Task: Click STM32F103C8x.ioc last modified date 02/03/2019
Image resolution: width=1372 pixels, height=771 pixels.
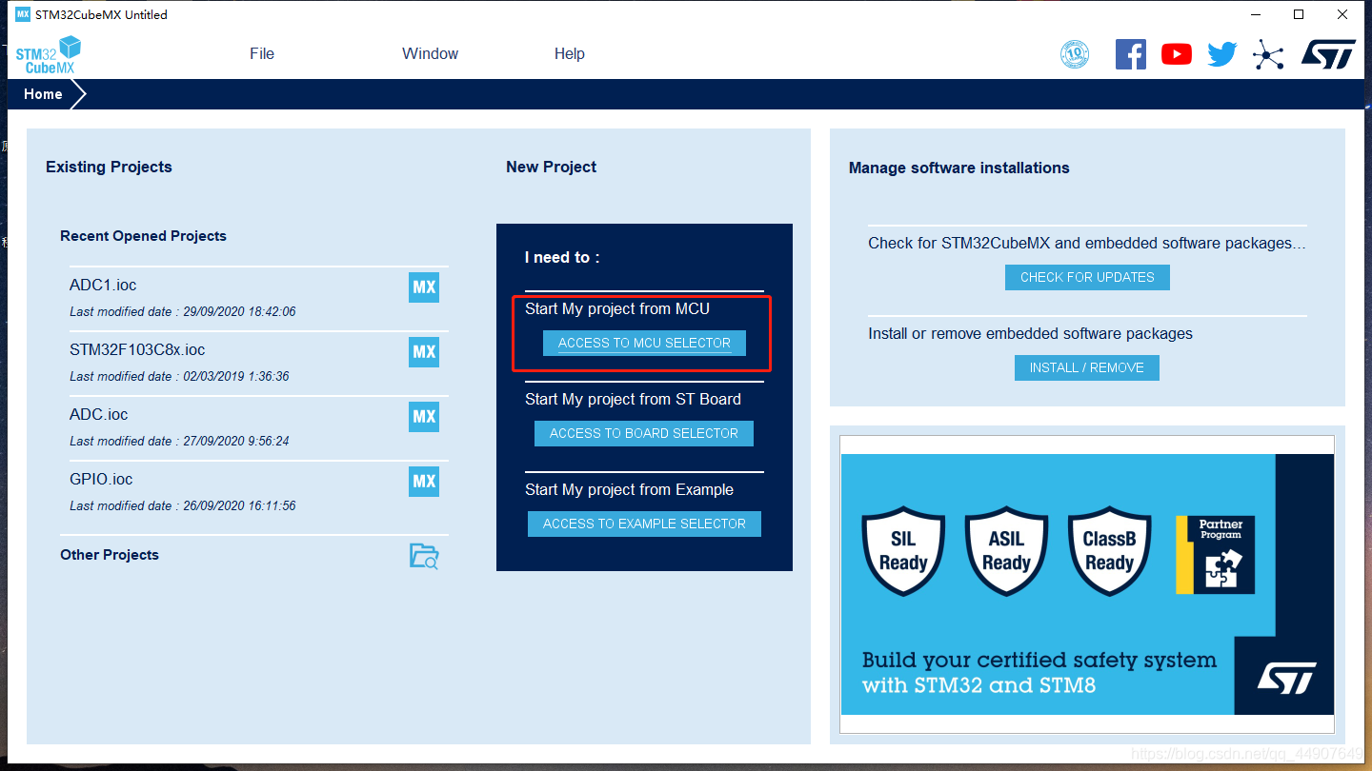Action: coord(179,377)
